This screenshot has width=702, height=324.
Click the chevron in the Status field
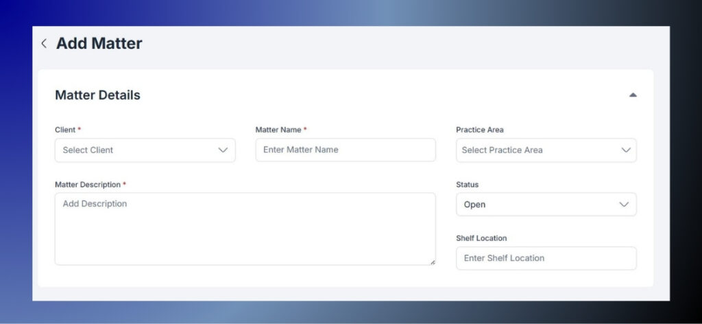tap(624, 205)
